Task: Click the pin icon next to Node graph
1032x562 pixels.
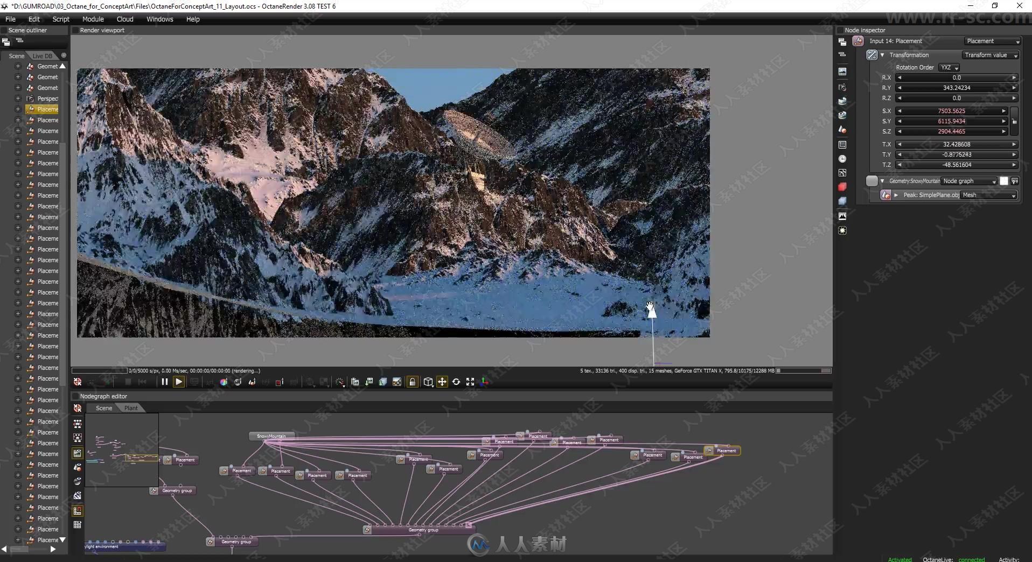Action: click(1015, 181)
